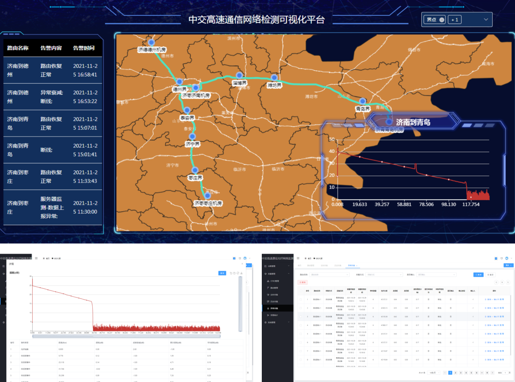Check the checkbox for table row 7
This screenshot has height=382, width=515.
click(301, 351)
